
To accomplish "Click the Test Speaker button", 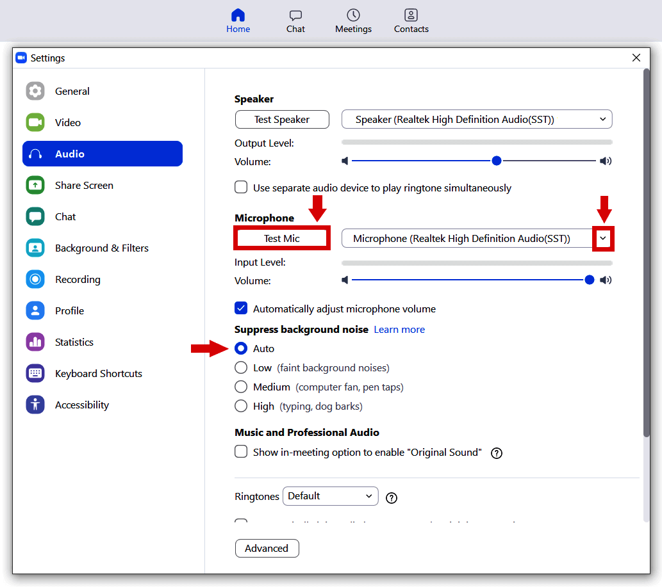I will click(x=282, y=119).
